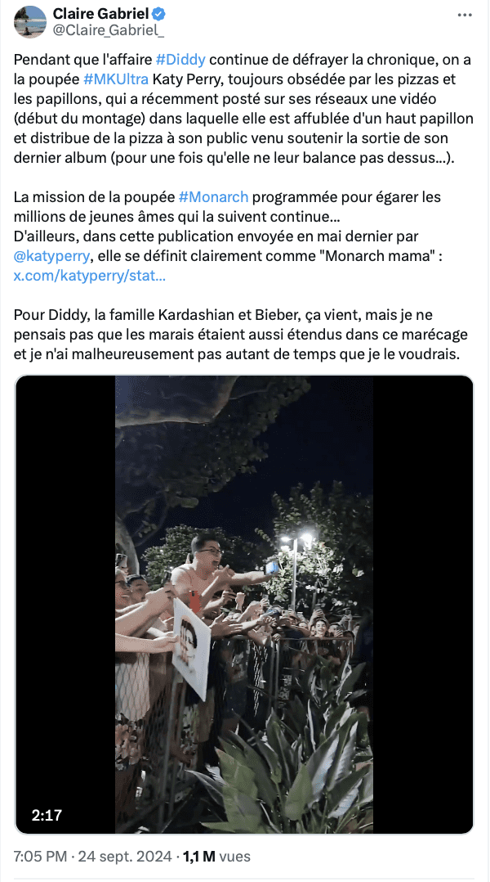Click the 24 sept. 2024 date
The width and height of the screenshot is (490, 882).
coord(125,857)
